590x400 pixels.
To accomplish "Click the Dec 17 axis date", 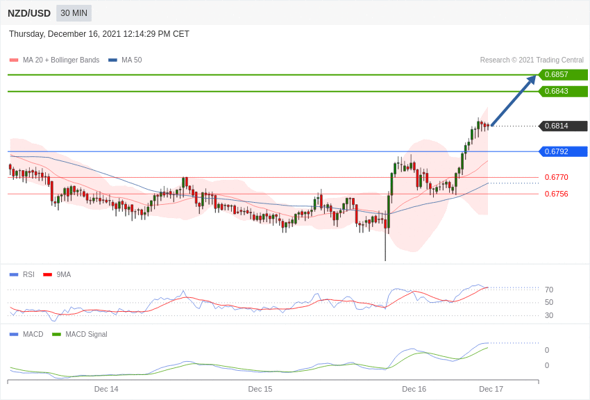I will click(491, 389).
